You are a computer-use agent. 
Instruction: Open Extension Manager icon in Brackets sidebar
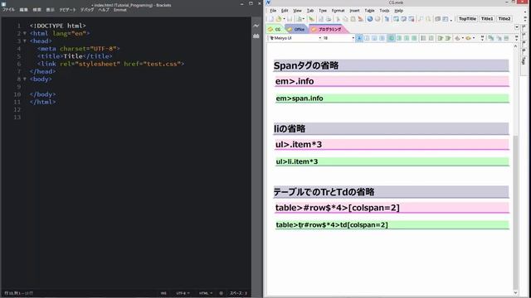coord(256,36)
